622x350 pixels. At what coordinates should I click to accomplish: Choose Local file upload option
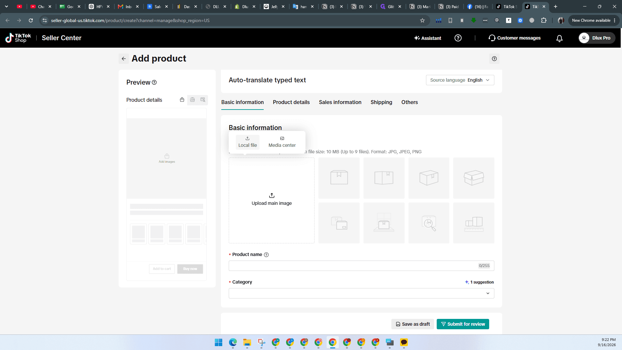[x=248, y=142]
